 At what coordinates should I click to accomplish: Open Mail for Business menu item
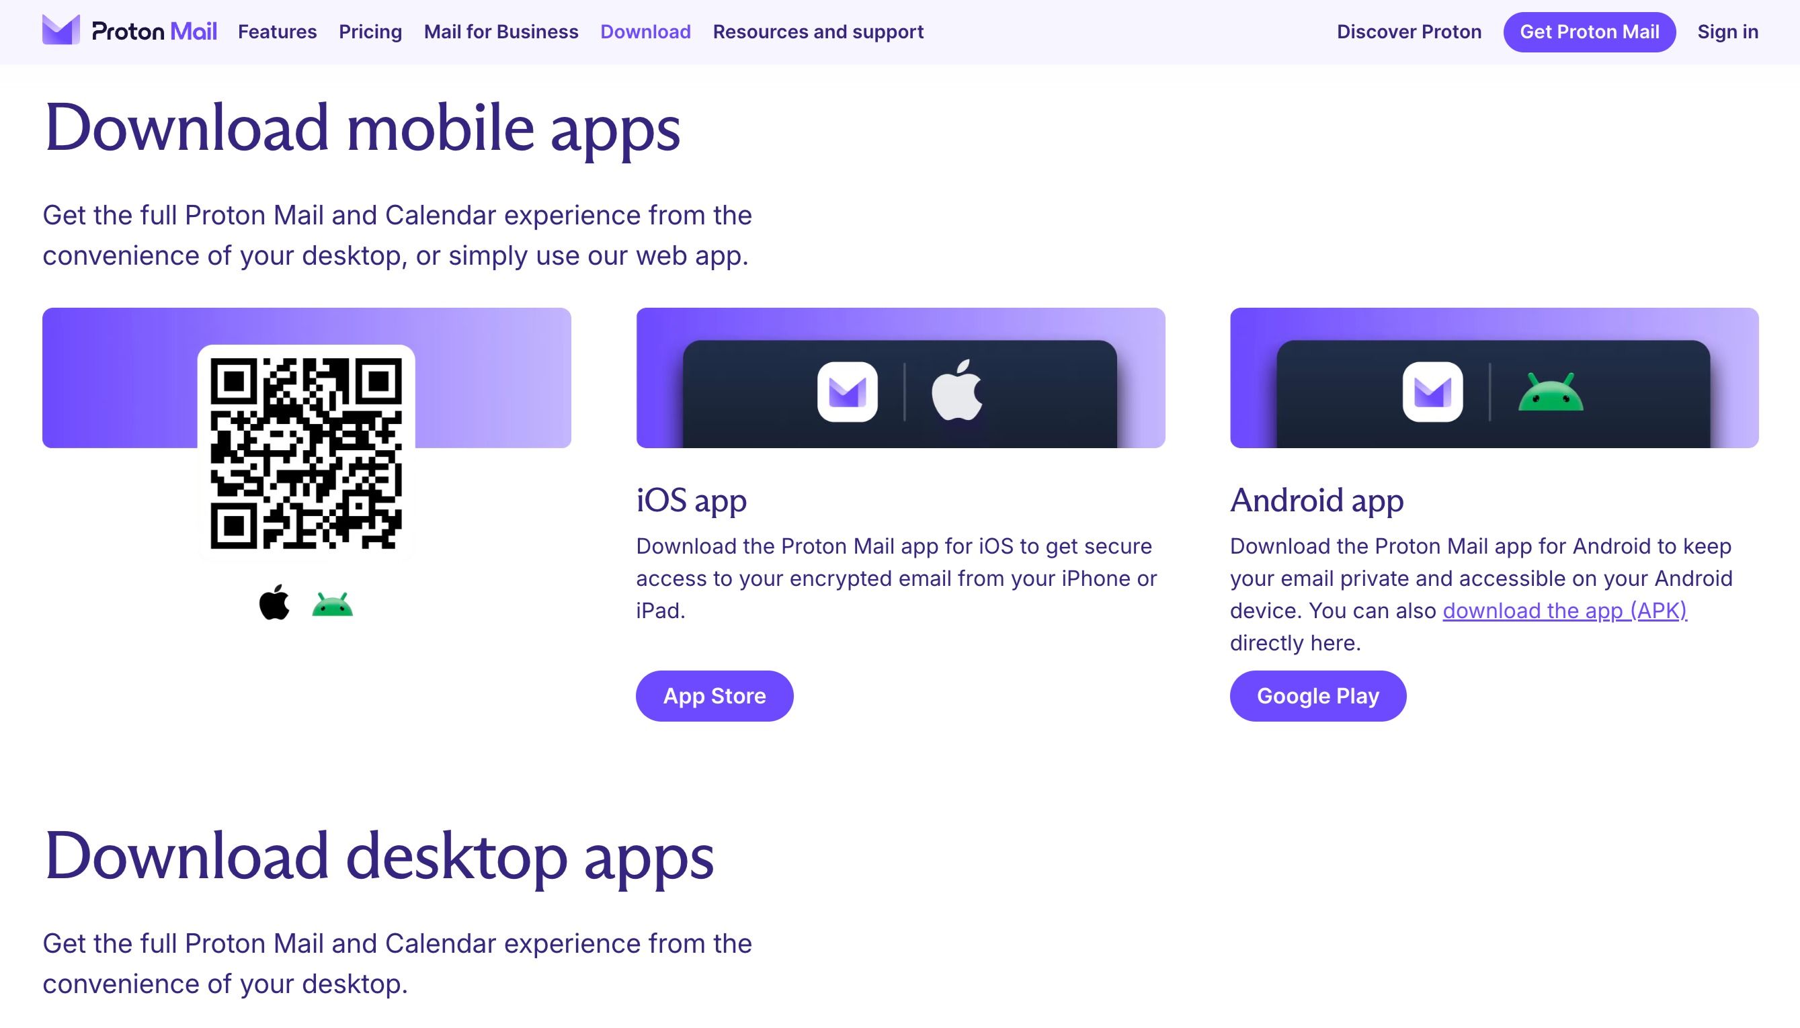tap(501, 32)
